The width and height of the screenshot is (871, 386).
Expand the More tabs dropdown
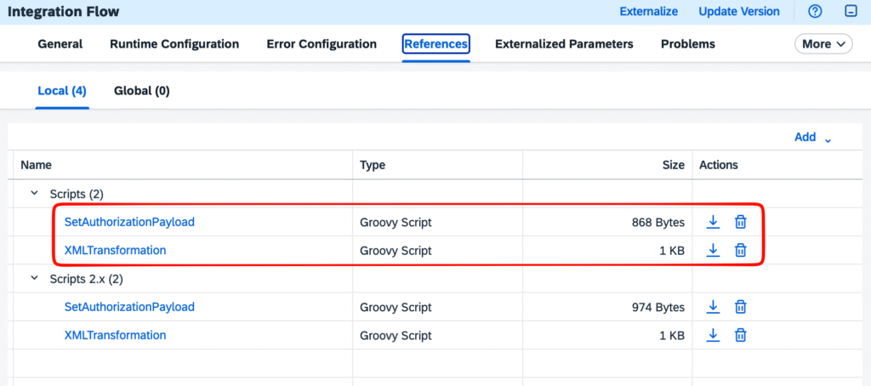823,44
